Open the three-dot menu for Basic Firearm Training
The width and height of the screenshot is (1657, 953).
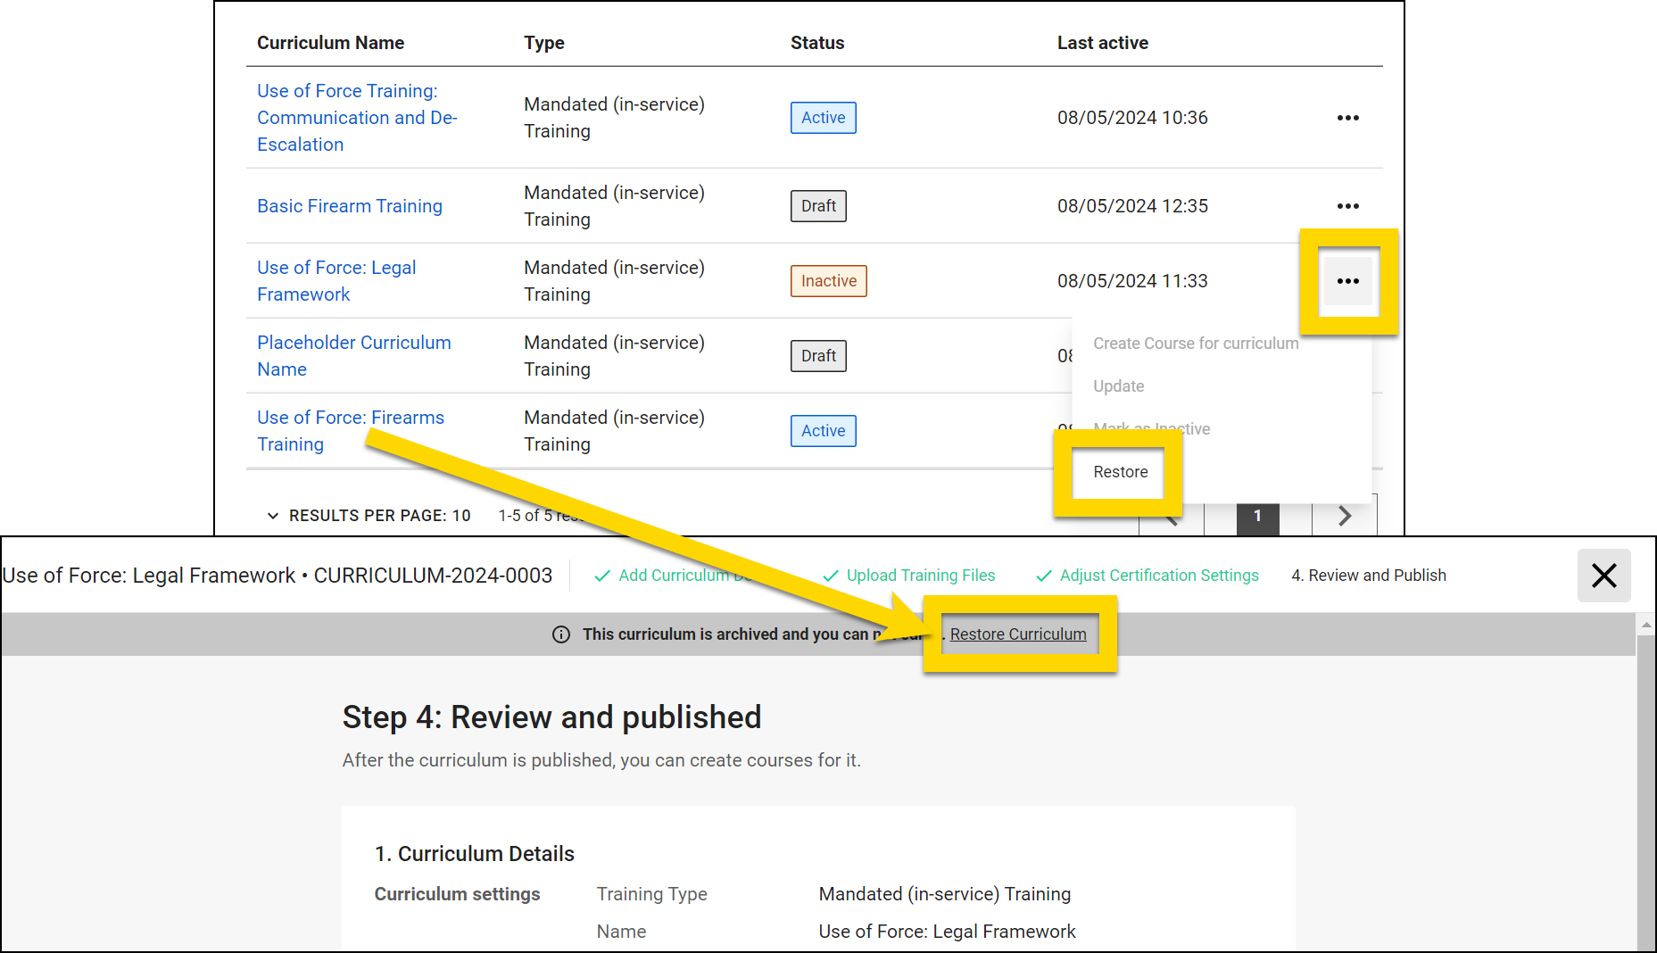1348,206
